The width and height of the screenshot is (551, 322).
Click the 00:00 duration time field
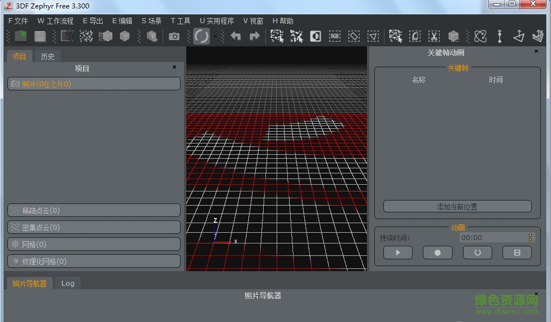(491, 238)
